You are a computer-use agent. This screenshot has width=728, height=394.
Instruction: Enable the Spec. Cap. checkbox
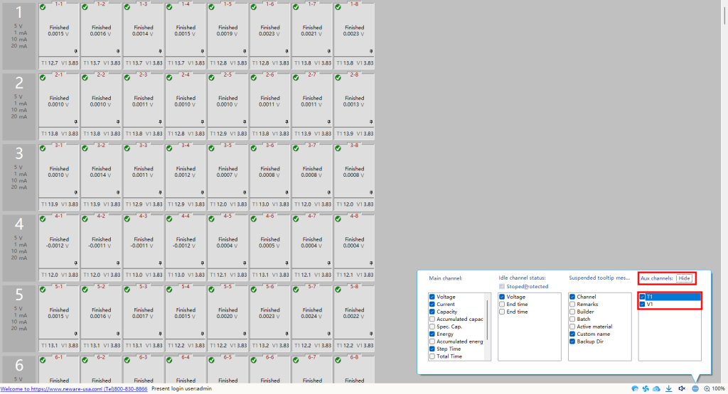point(432,327)
